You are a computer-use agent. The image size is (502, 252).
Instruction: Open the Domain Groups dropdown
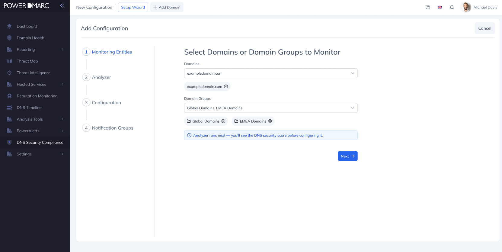click(x=271, y=108)
